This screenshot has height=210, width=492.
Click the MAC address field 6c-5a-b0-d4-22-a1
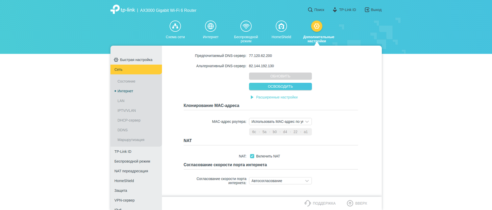tap(280, 132)
